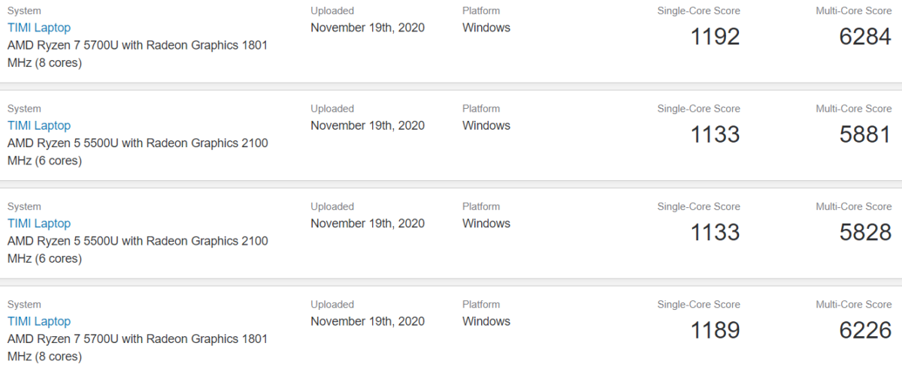Open TIMI Laptop link for the 6284 multi-core result
Screen dimensions: 902x370
click(39, 28)
